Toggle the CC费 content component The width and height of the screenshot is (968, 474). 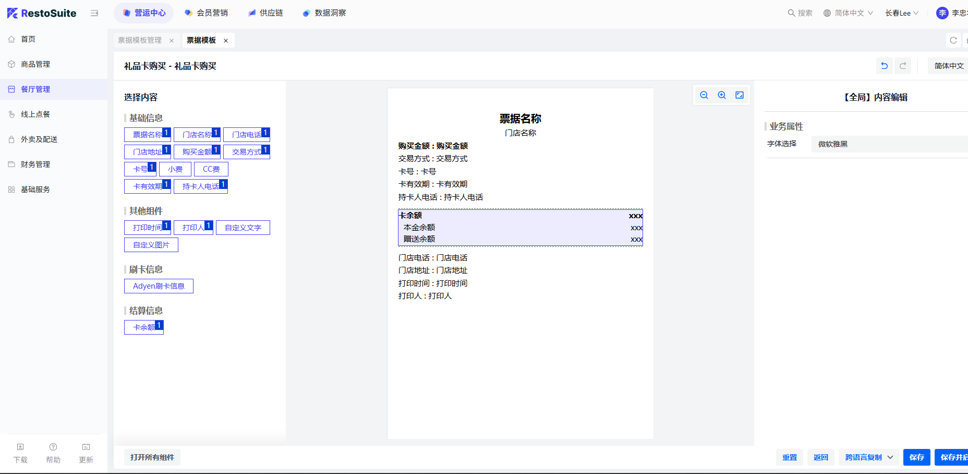coord(211,169)
